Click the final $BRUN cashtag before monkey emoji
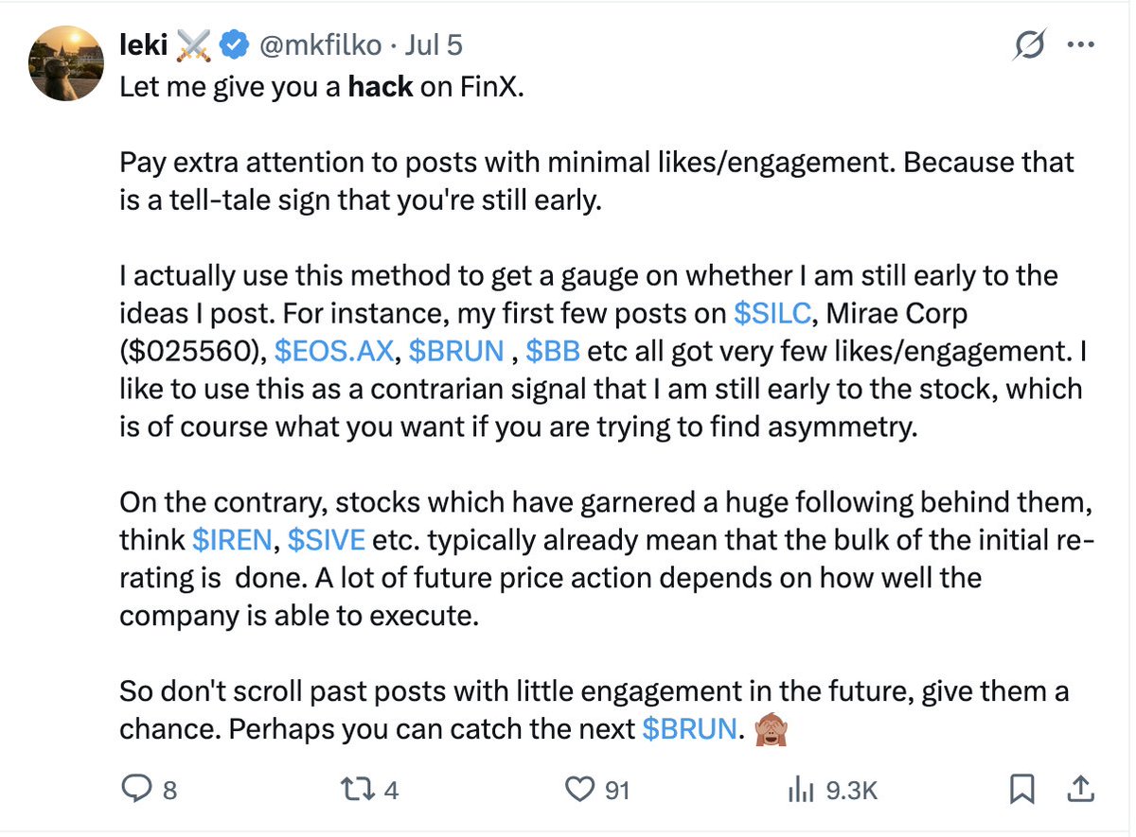1136x837 pixels. point(688,729)
